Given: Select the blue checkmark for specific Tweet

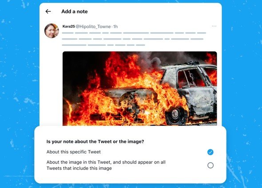Looking at the screenshot, I should click(210, 152).
